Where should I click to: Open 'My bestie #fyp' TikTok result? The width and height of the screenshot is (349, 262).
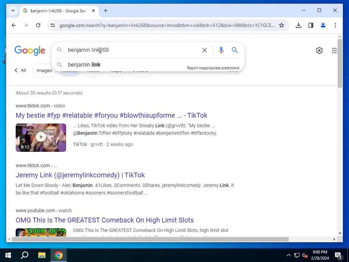[x=111, y=115]
